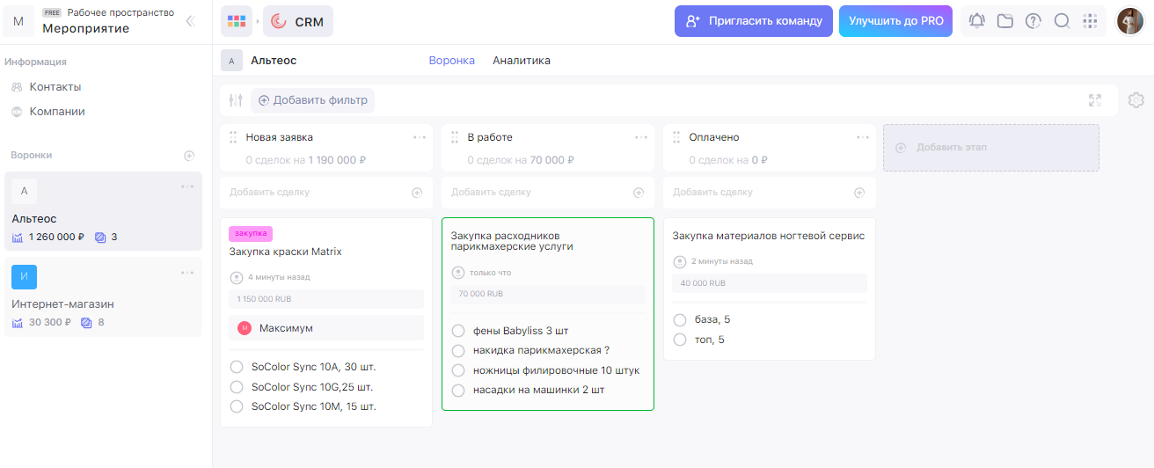Viewport: 1154px width, 468px height.
Task: Open the CRM module button
Action: [298, 20]
